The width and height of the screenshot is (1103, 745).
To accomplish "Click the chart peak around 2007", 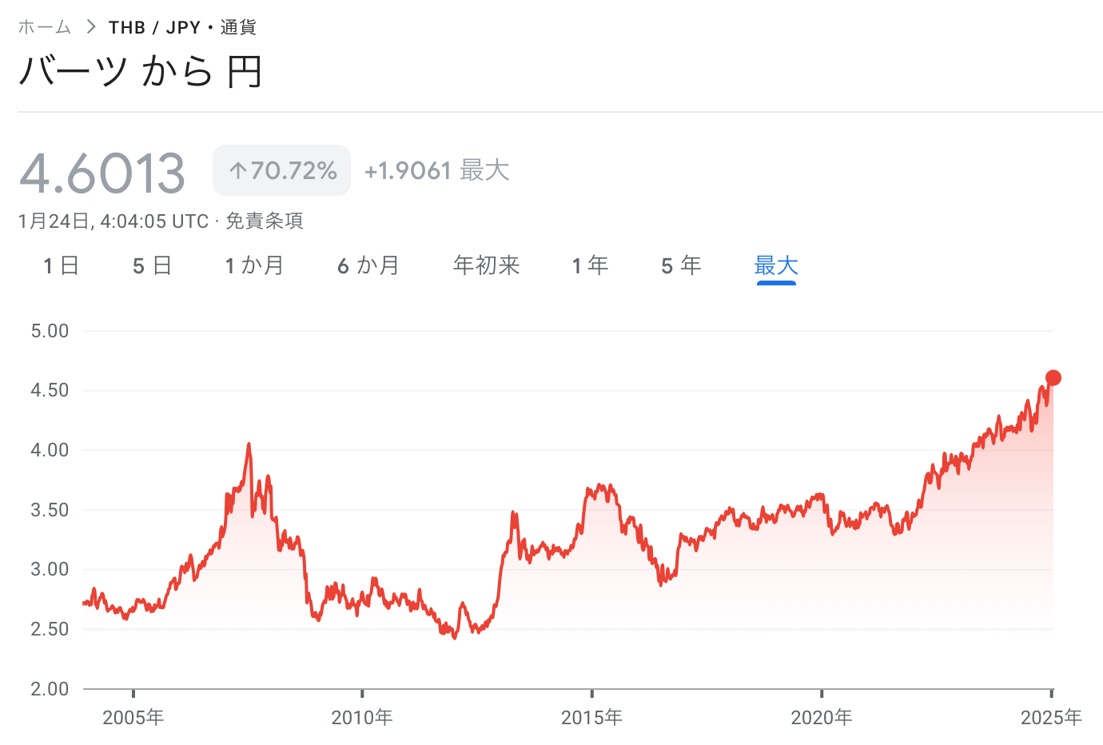I will click(249, 444).
